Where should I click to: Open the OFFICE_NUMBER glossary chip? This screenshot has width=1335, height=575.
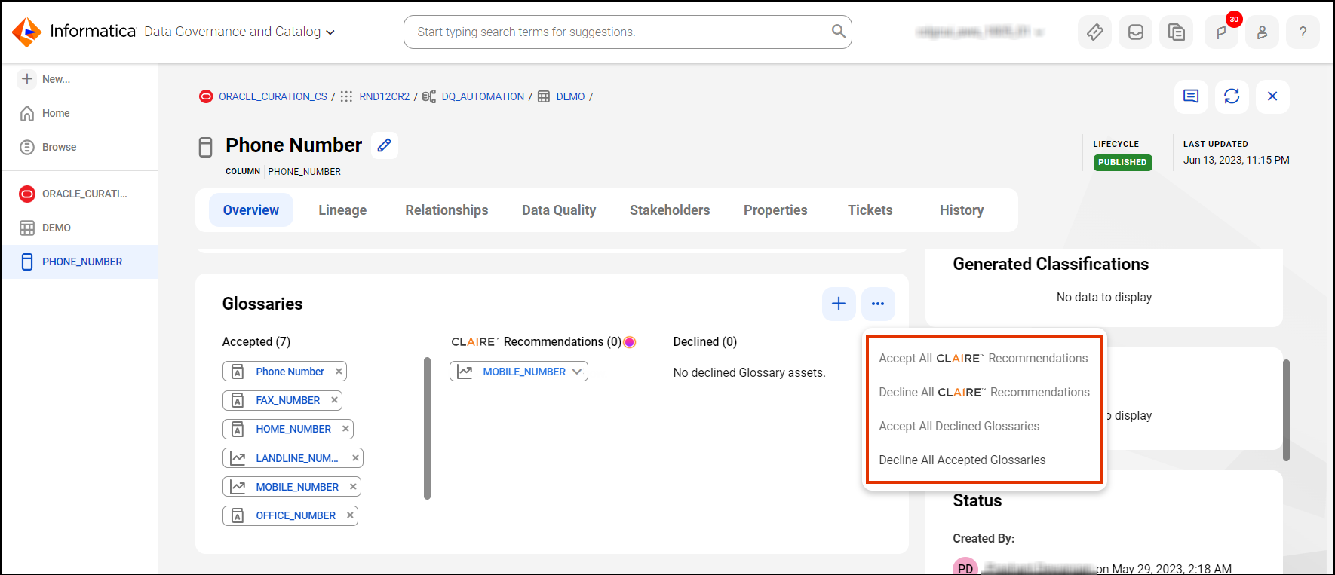click(296, 515)
